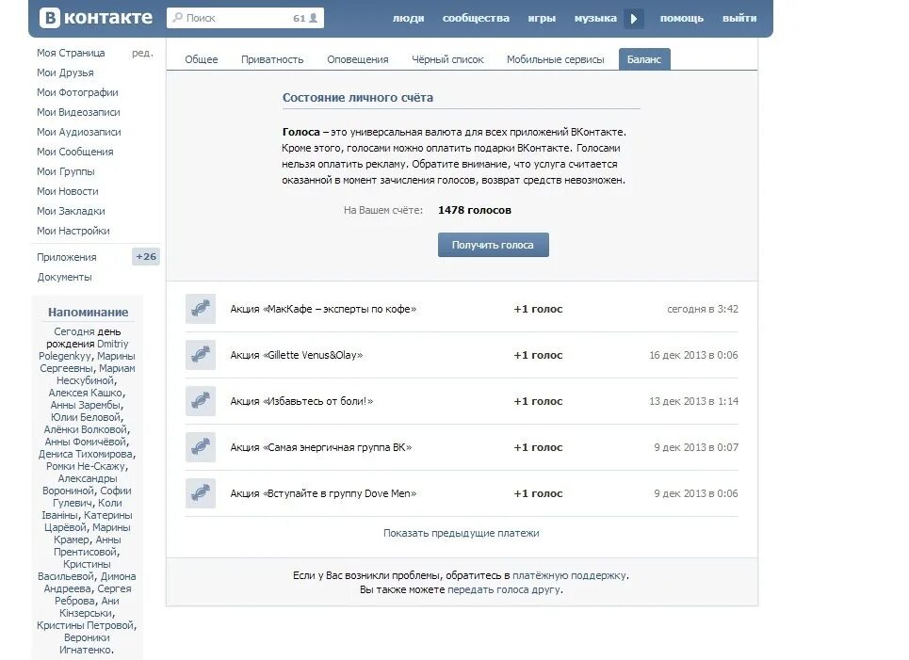Open Мои Фотографии in sidebar
Screen dimensions: 909x660
click(77, 92)
